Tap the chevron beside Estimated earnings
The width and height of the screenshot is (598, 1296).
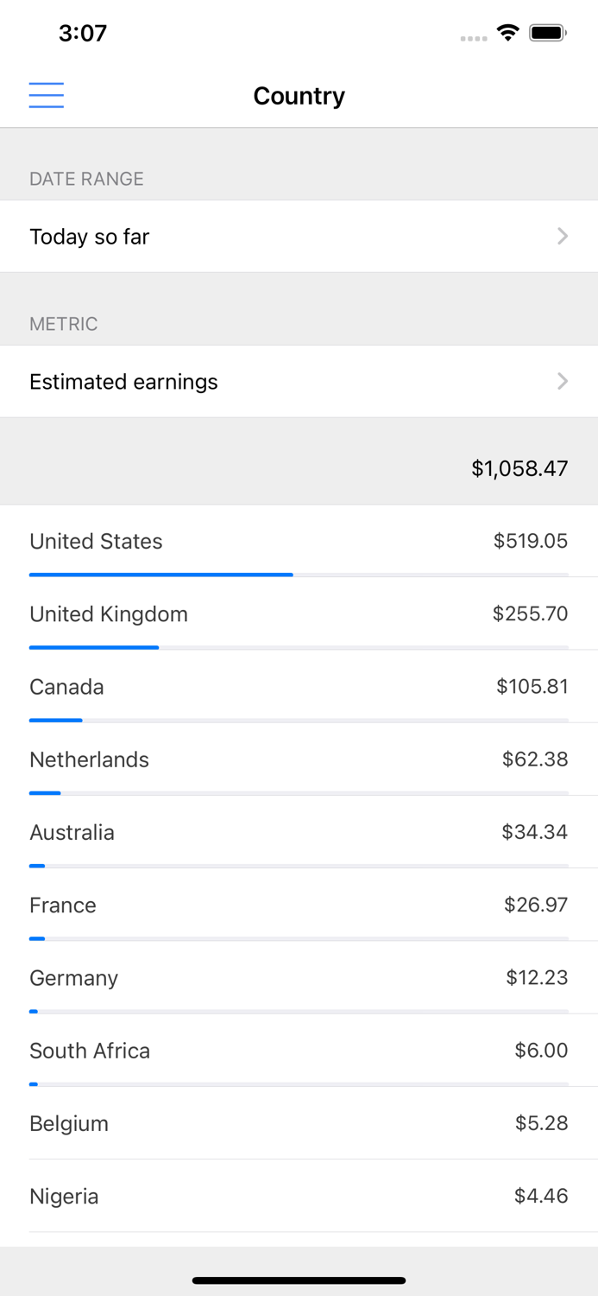pos(563,381)
